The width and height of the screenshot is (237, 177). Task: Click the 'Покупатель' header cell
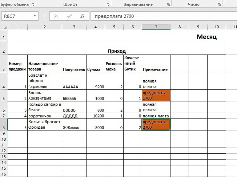point(74,64)
